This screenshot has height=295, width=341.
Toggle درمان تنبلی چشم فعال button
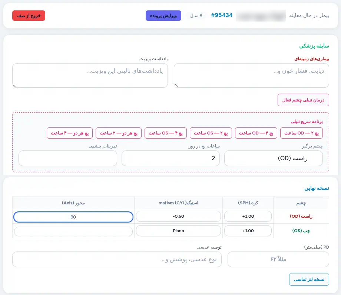pos(303,100)
